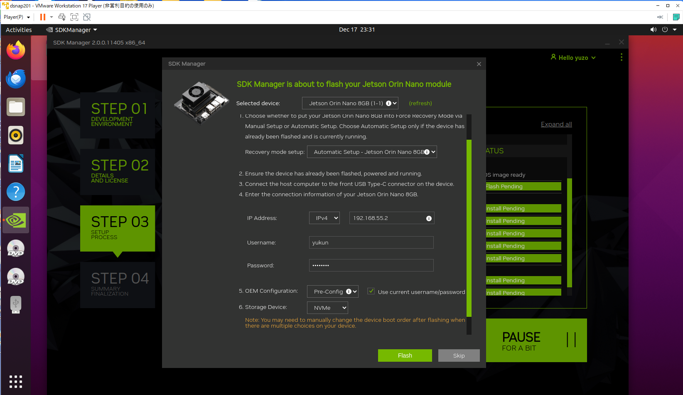683x395 pixels.
Task: Open the Help icon in dock
Action: (16, 192)
